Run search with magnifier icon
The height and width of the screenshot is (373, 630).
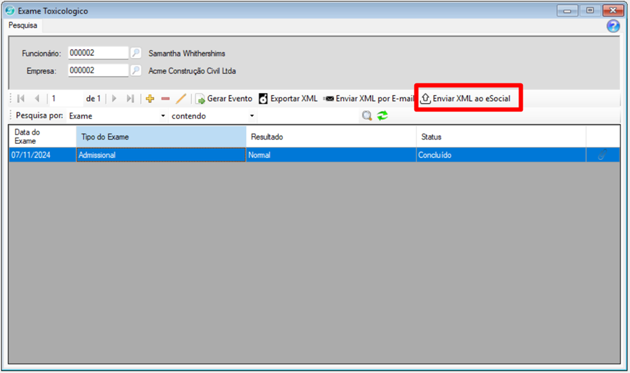tap(367, 115)
